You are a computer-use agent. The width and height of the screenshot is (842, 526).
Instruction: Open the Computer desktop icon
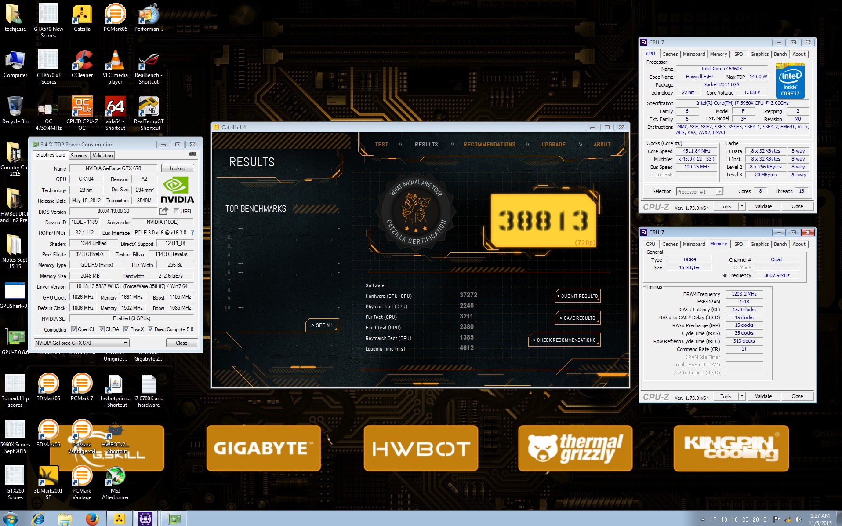(x=15, y=64)
